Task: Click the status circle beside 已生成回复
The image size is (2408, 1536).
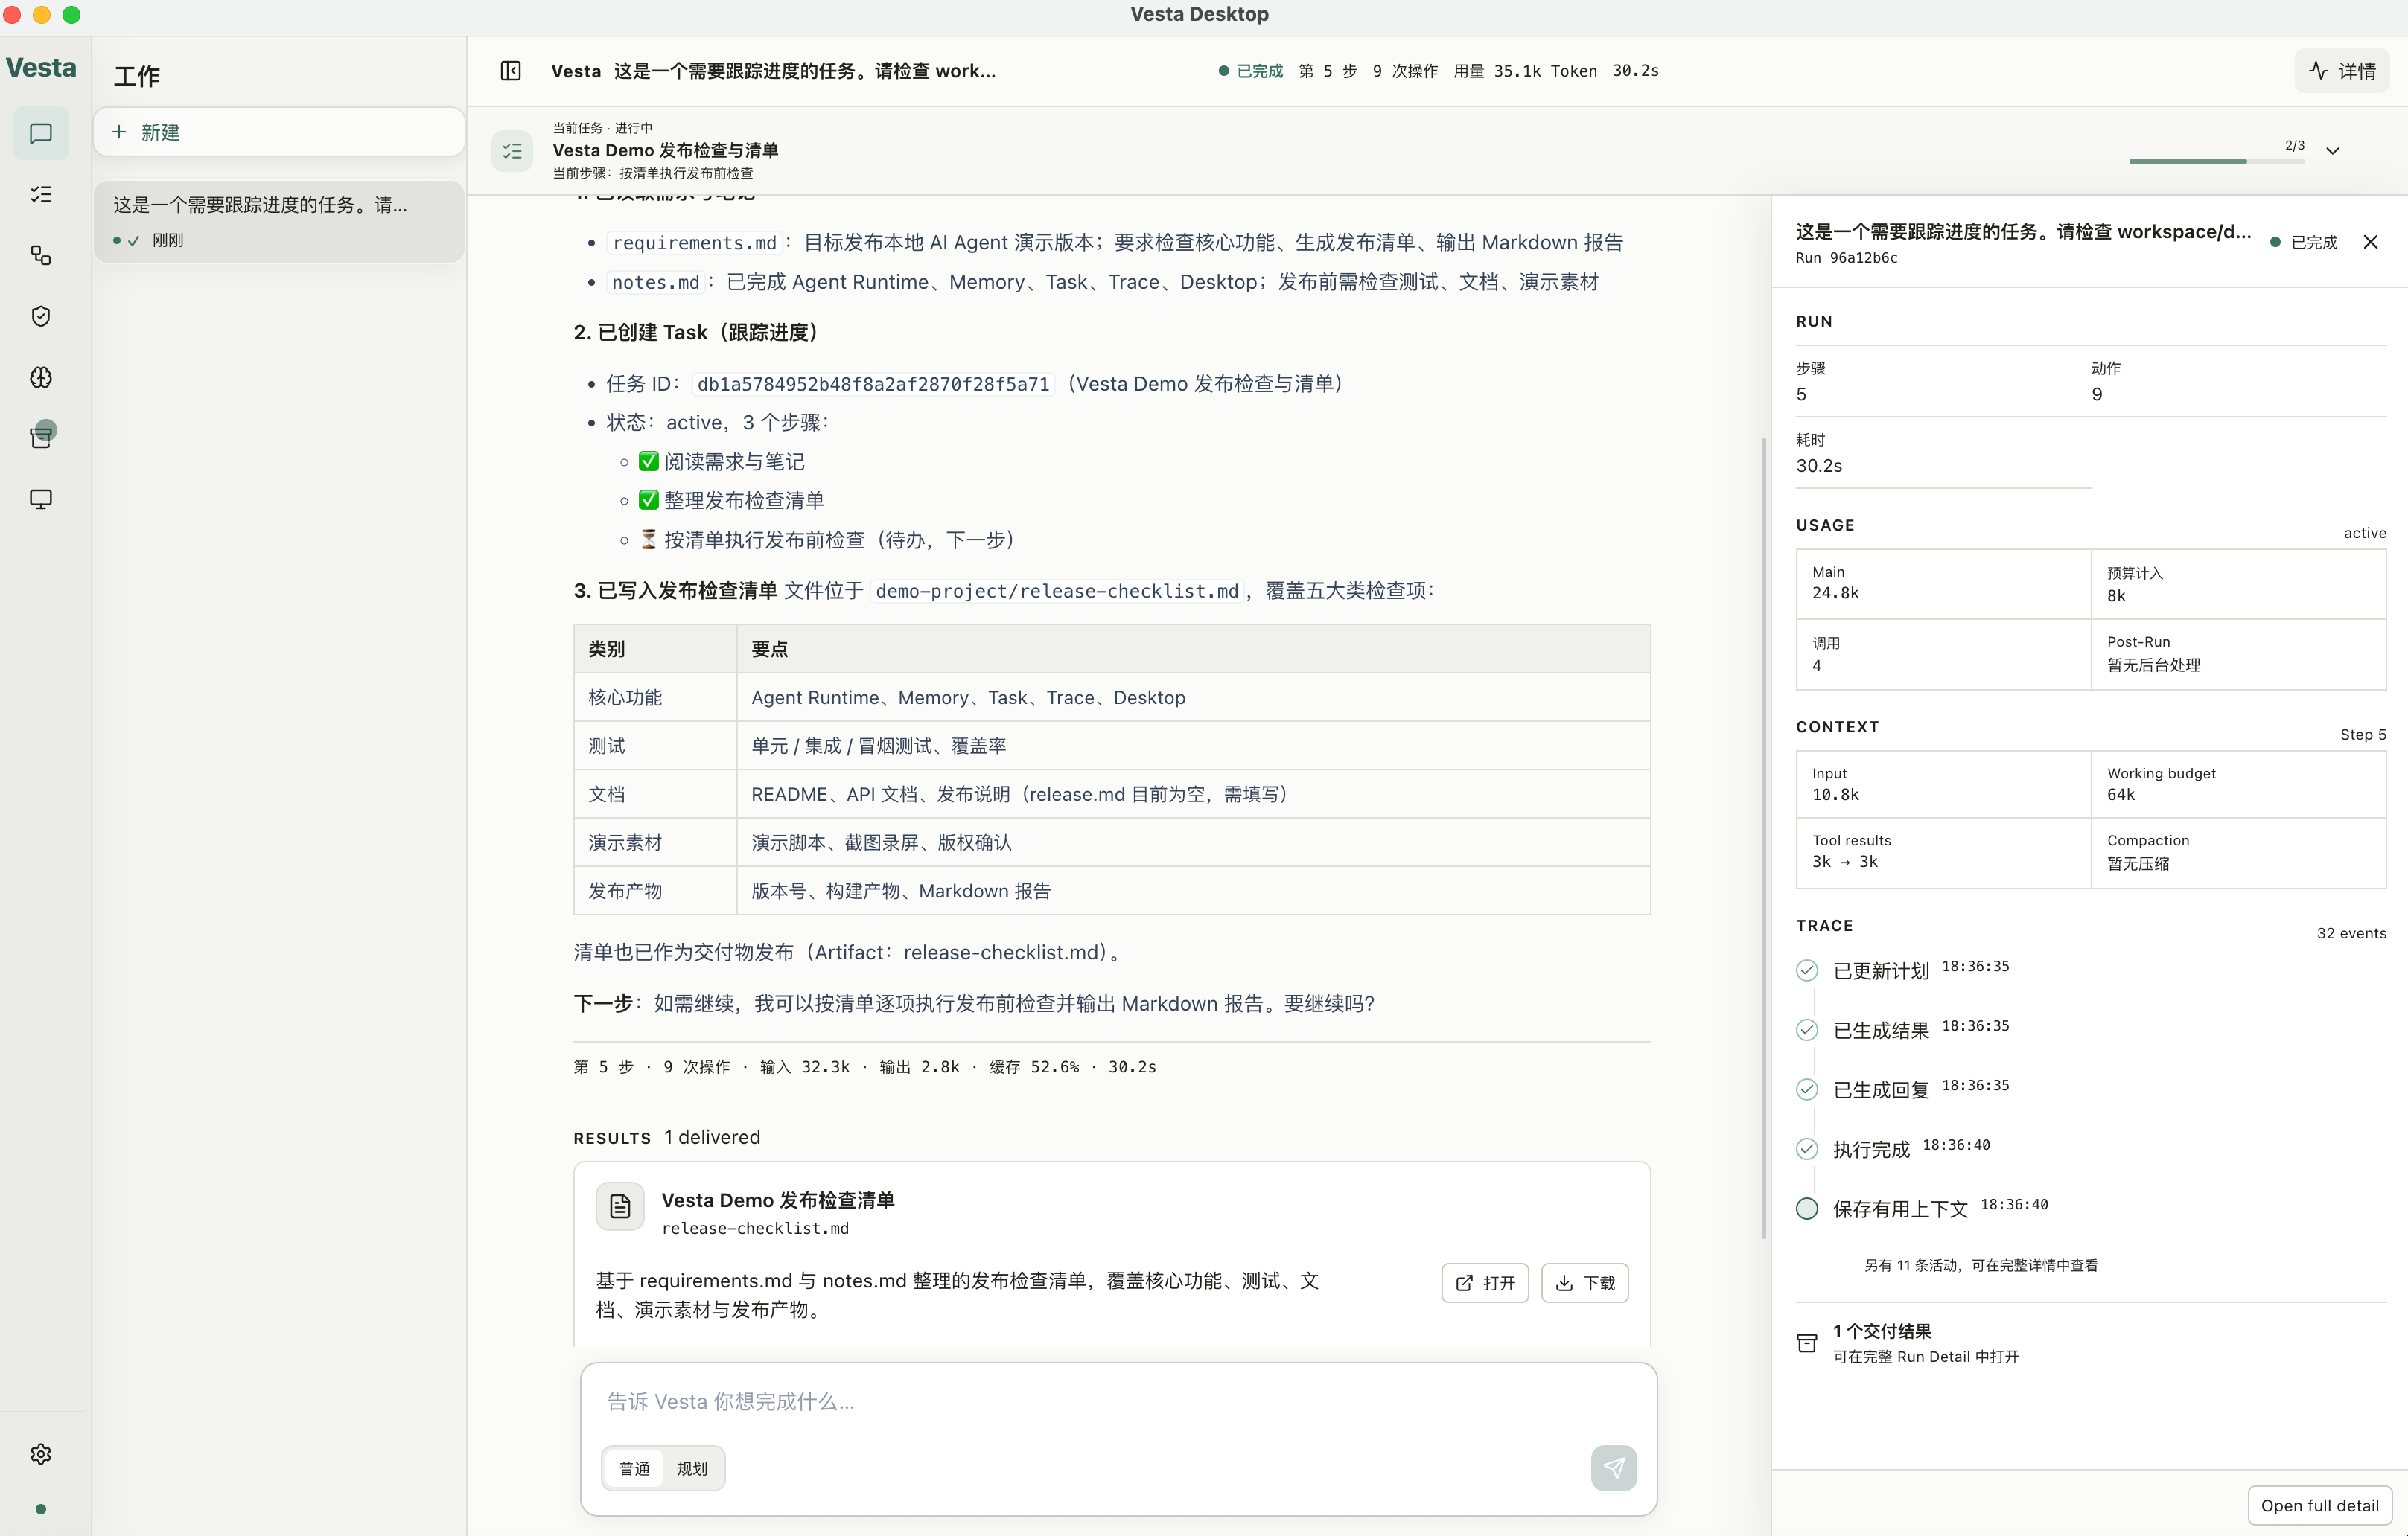Action: [x=1807, y=1089]
